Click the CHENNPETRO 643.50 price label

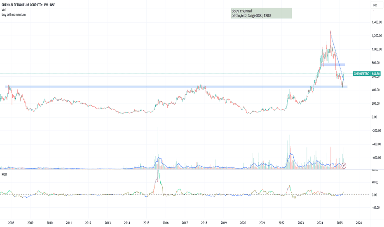click(367, 73)
